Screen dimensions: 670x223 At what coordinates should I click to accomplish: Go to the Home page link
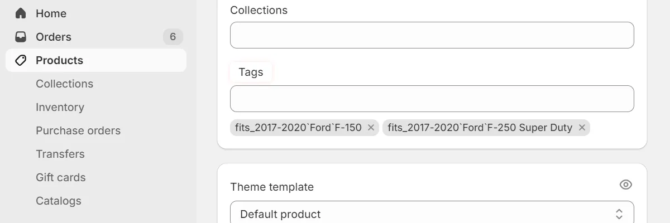tap(51, 13)
